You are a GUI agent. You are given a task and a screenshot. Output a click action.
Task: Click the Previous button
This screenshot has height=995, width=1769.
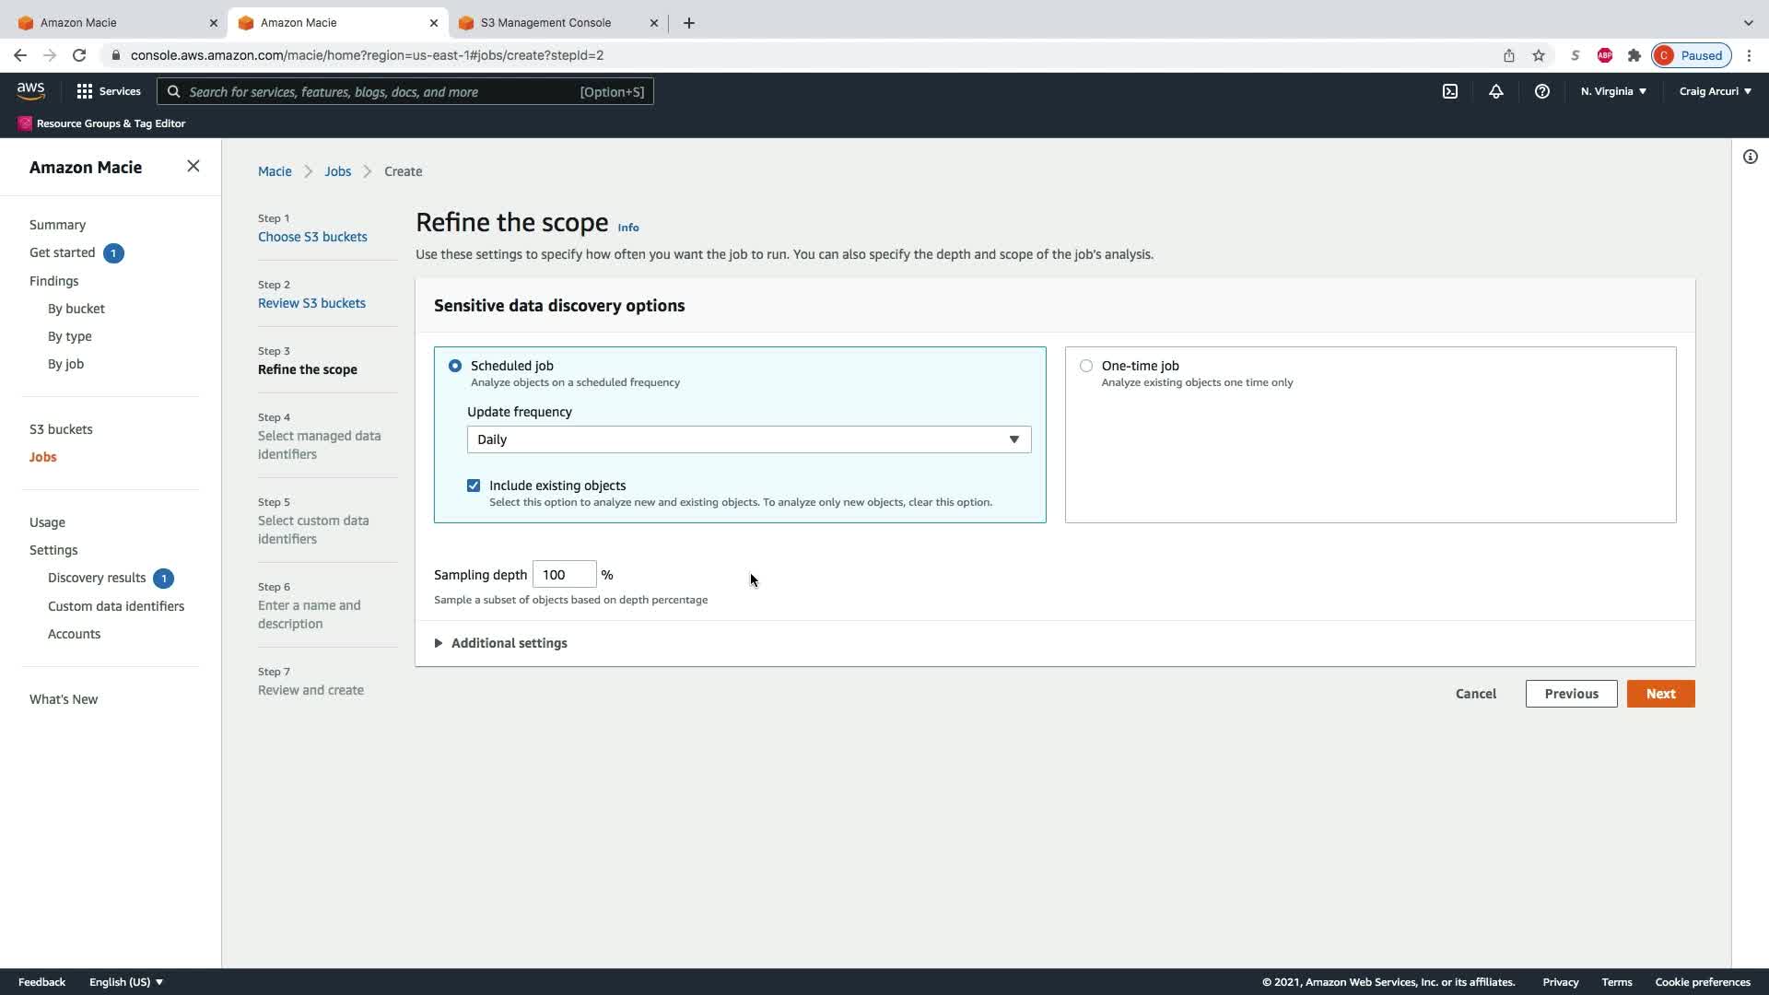click(1571, 694)
